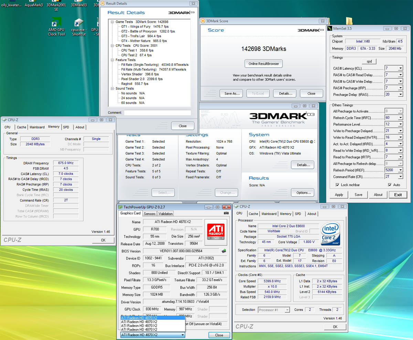Collapse the Feature Tests tree node
413x340 pixels.
113,60
